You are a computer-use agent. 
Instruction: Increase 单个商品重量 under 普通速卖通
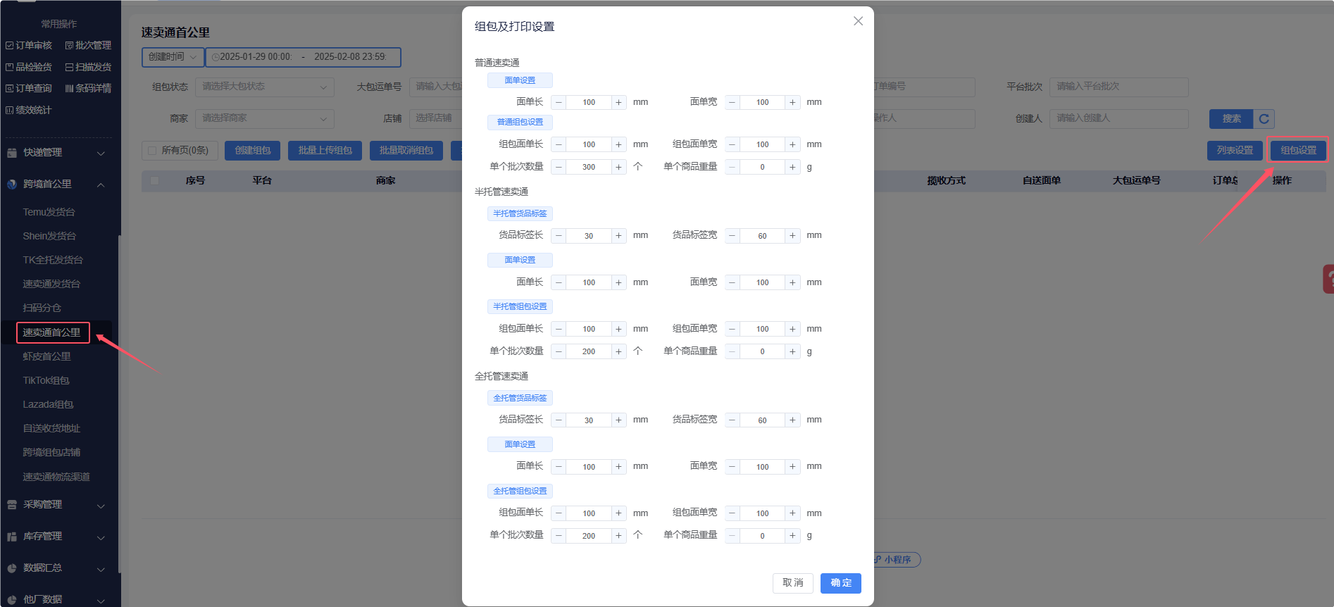792,168
